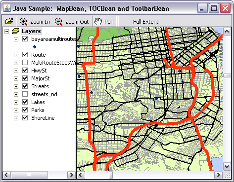
Task: Click the Java coffee cup window icon
Action: [7, 8]
